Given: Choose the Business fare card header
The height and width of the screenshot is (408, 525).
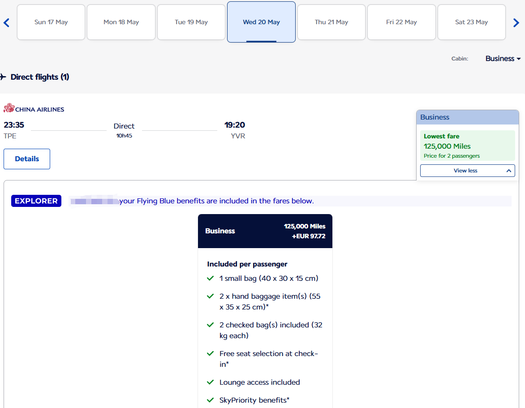Looking at the screenshot, I should (x=265, y=231).
